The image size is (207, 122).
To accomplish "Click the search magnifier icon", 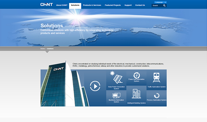I will 164,6.
